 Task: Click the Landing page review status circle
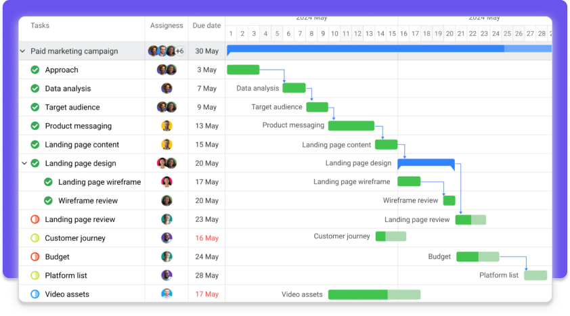(35, 219)
